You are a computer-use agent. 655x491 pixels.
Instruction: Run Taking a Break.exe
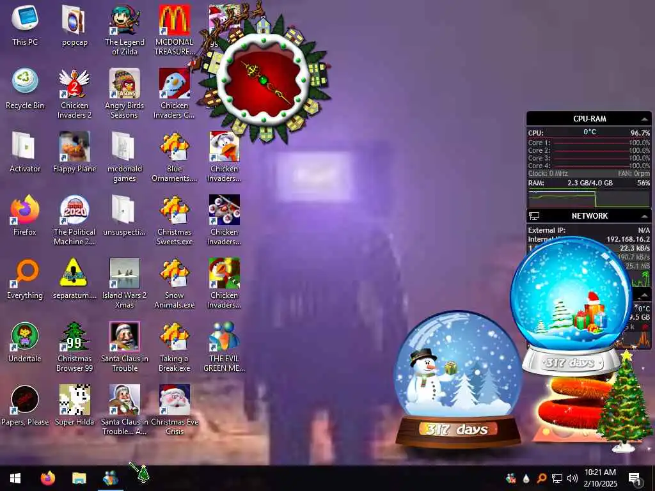[x=174, y=346]
